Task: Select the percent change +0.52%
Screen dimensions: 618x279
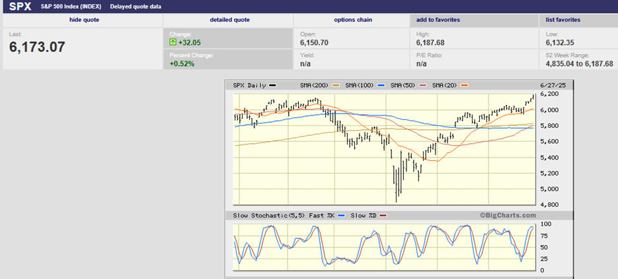Action: coord(182,64)
